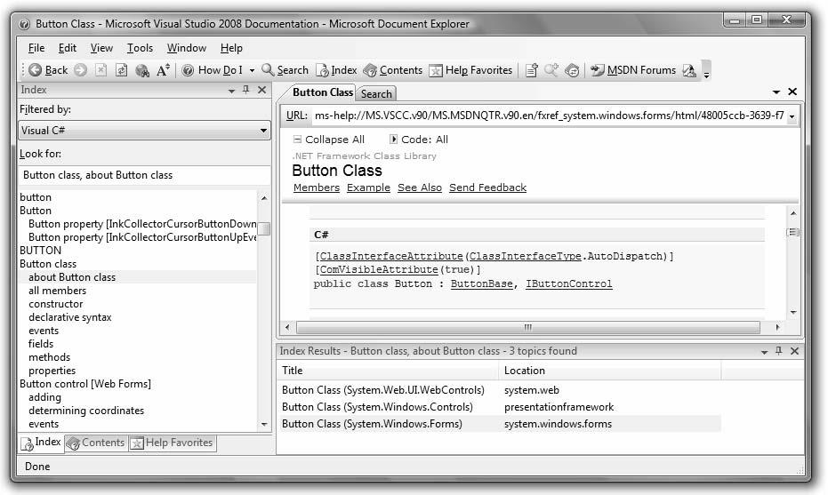Screen dimensions: 828x495
Task: Open the Help menu
Action: click(231, 48)
